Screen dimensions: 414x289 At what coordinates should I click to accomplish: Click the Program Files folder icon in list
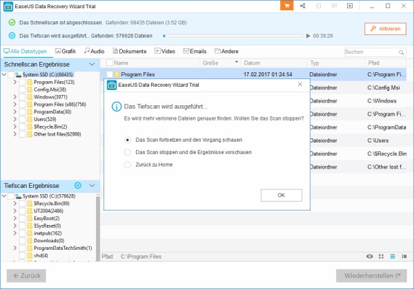pyautogui.click(x=117, y=74)
